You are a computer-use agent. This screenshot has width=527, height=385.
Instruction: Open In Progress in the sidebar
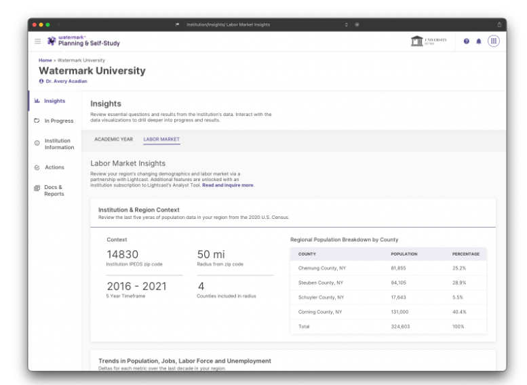point(54,121)
